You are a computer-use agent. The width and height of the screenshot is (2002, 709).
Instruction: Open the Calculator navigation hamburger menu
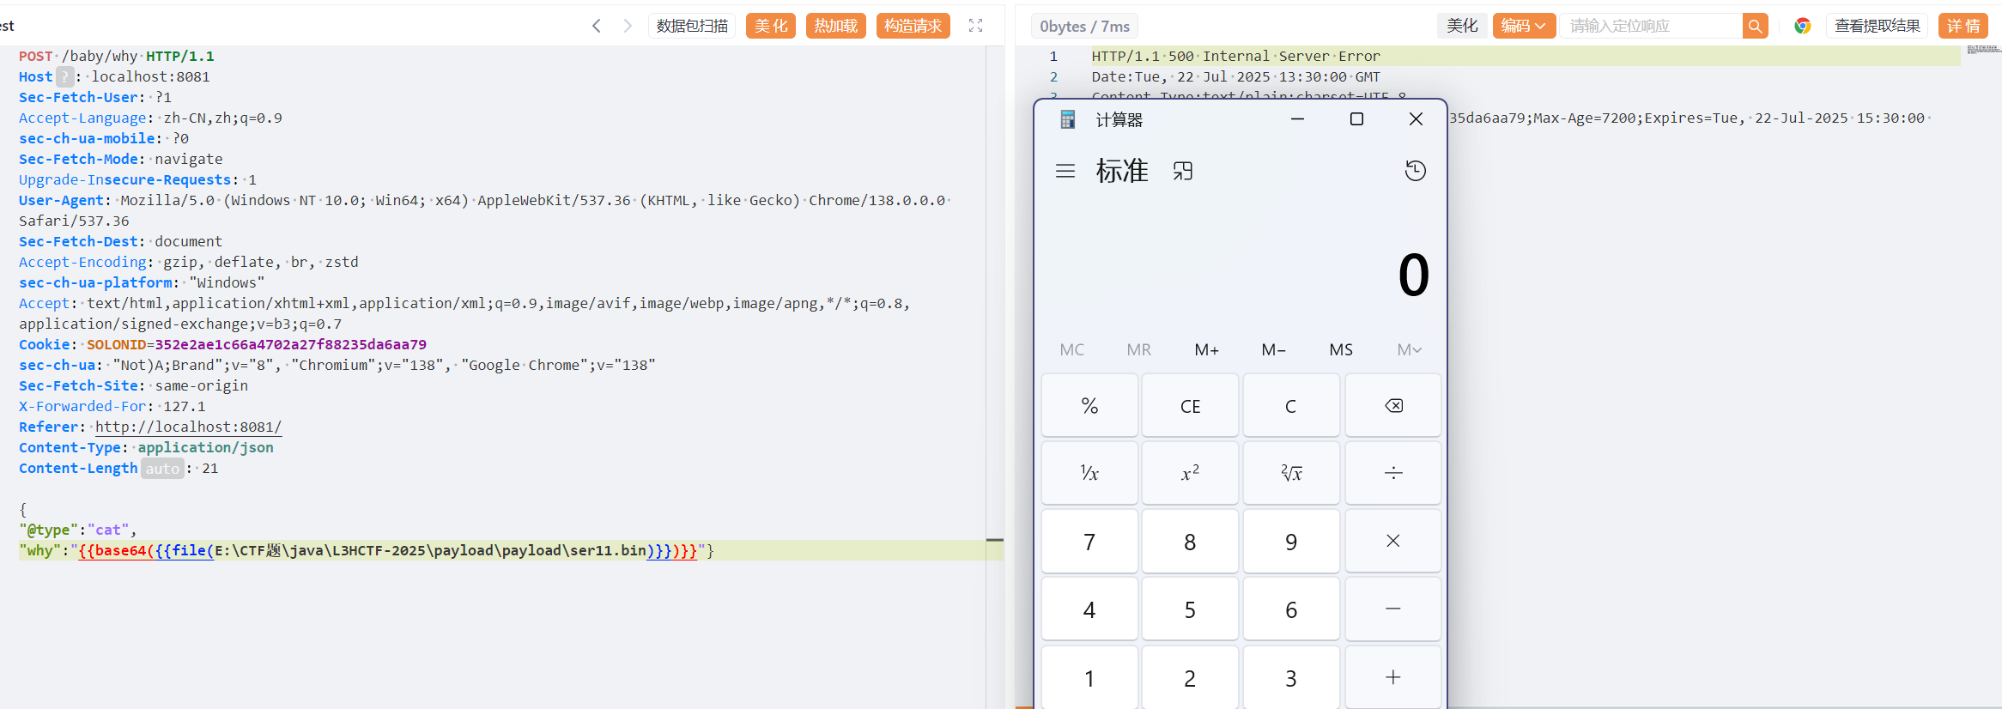click(1065, 171)
